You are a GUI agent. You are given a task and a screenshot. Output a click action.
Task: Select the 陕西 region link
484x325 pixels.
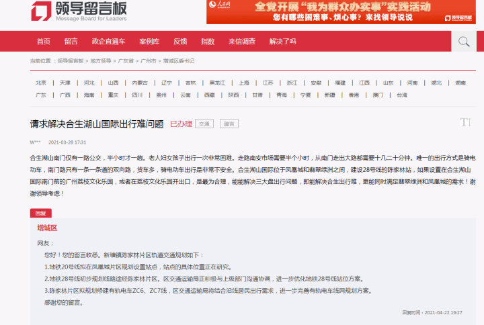click(x=233, y=95)
